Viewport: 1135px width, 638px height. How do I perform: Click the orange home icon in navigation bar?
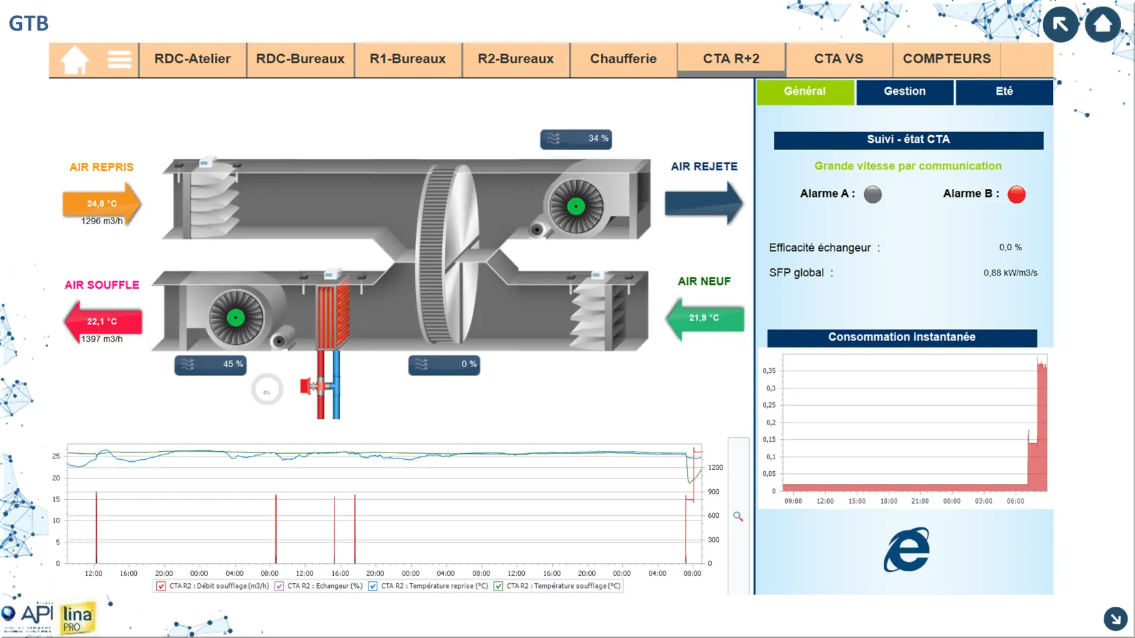75,60
